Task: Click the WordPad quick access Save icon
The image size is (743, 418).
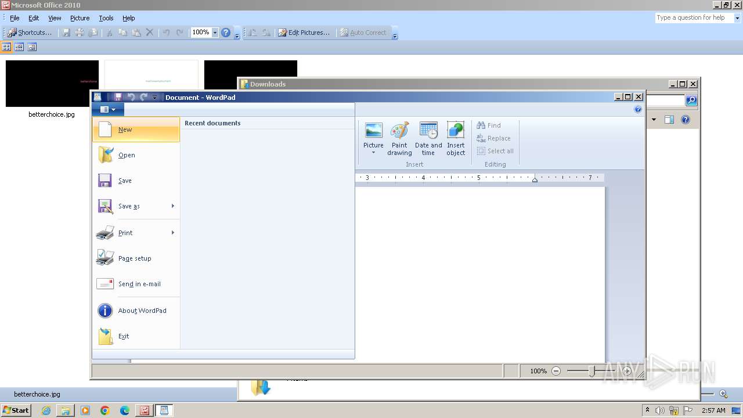Action: (118, 97)
